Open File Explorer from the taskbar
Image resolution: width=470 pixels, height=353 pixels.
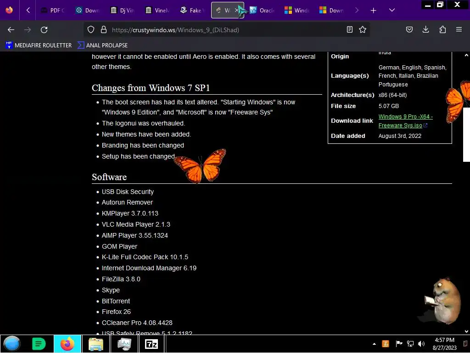[96, 344]
